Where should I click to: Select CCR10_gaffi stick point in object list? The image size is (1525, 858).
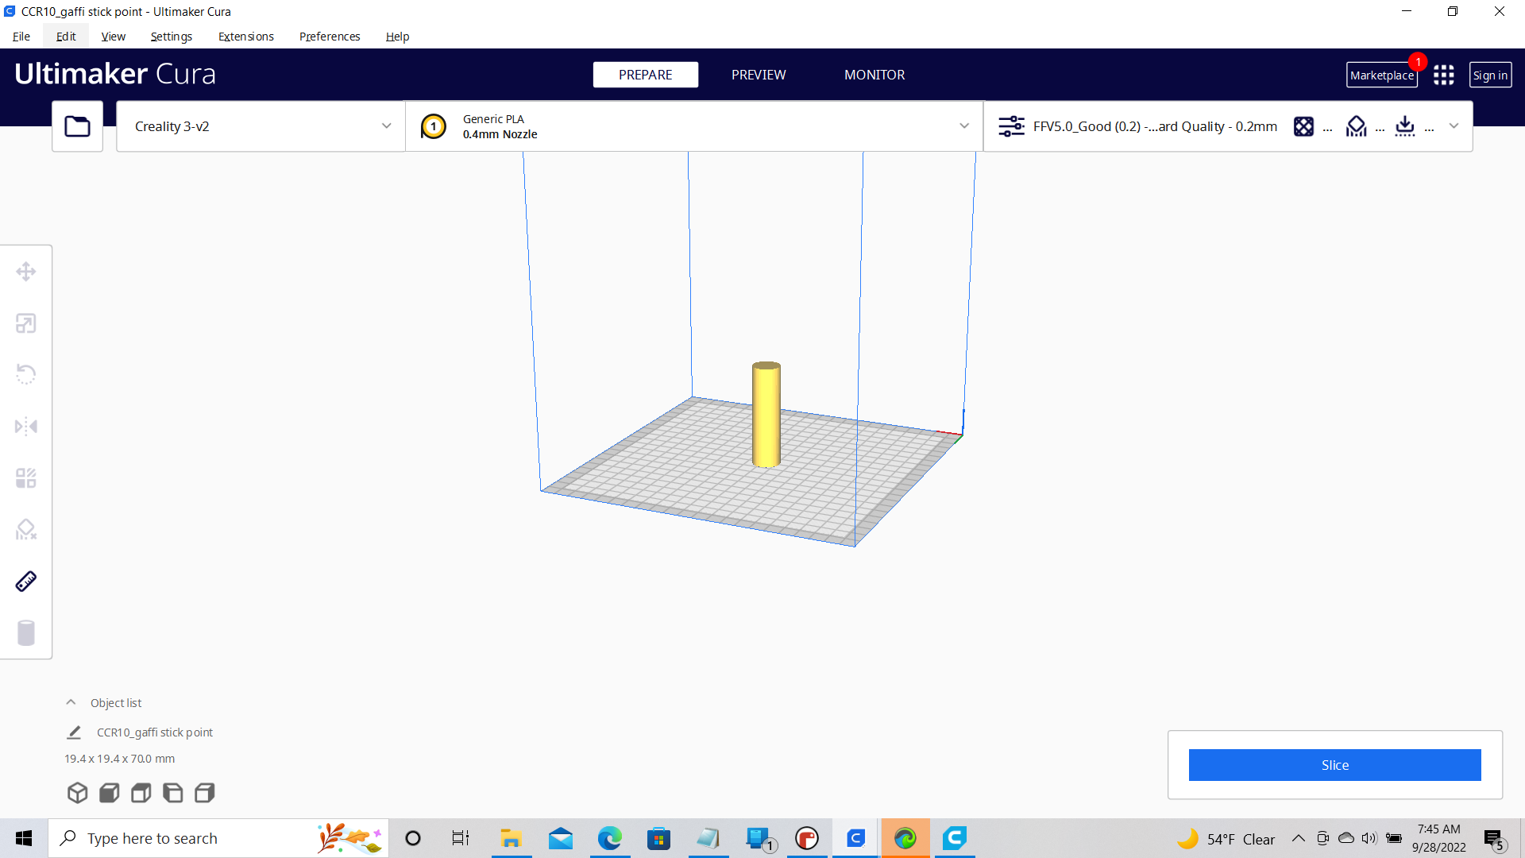[155, 732]
